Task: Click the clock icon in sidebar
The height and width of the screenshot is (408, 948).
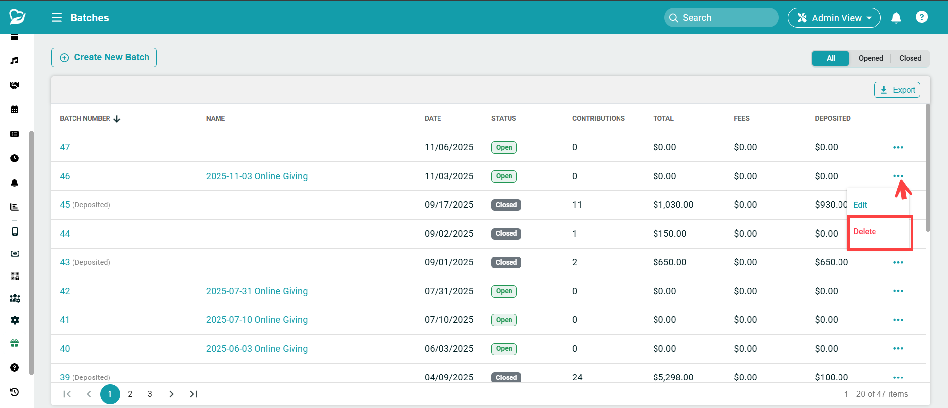Action: (15, 158)
